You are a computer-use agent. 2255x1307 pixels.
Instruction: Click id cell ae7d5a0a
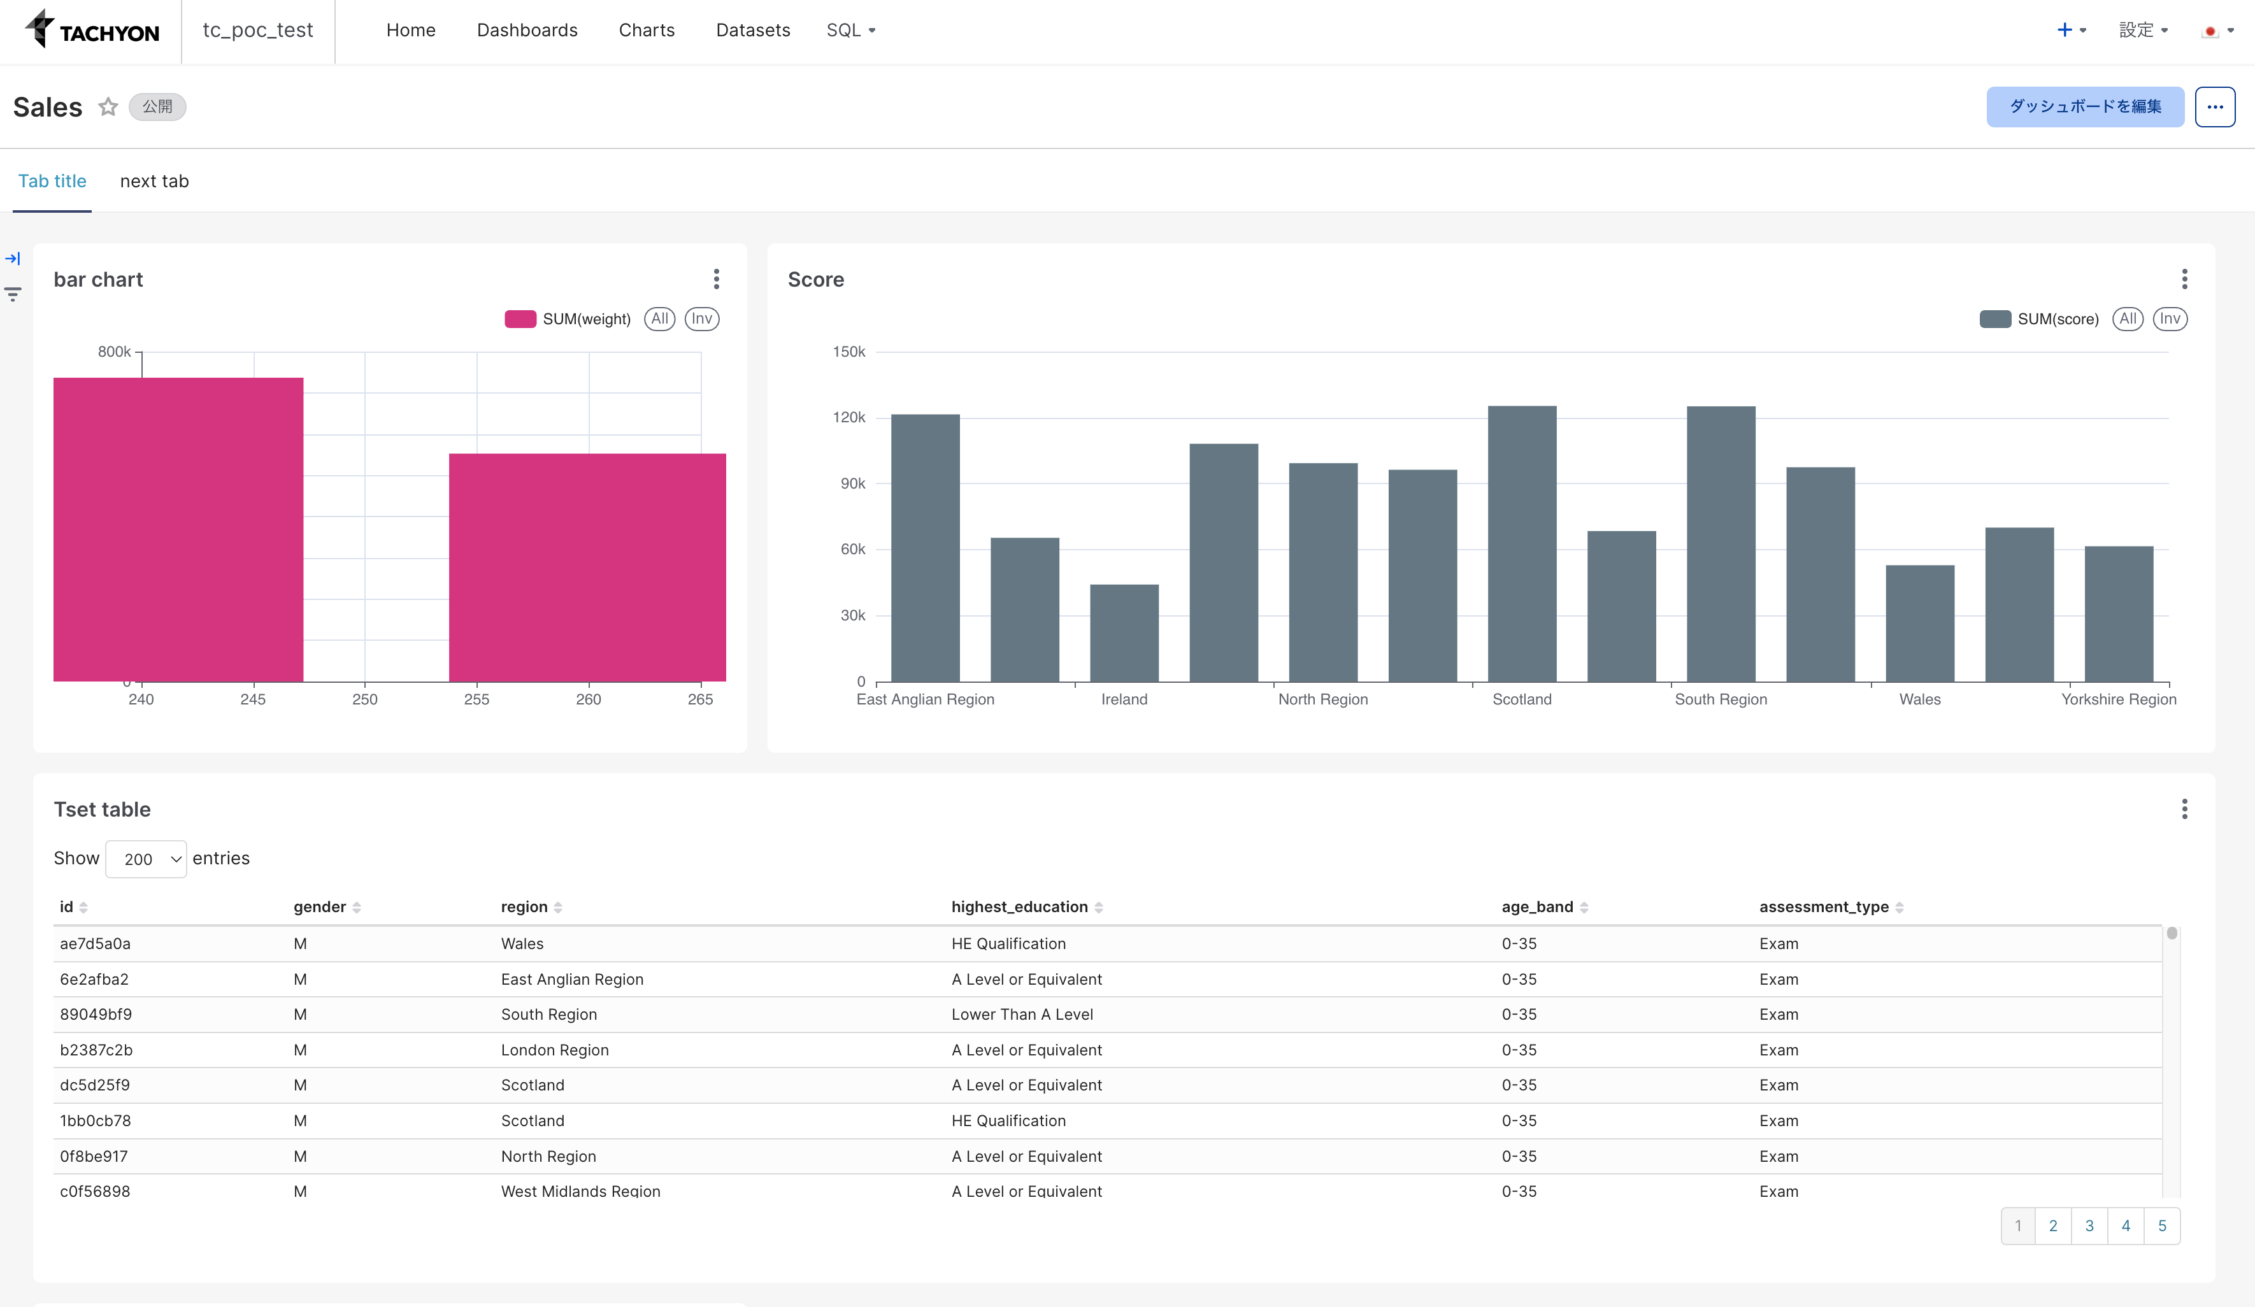(x=95, y=944)
